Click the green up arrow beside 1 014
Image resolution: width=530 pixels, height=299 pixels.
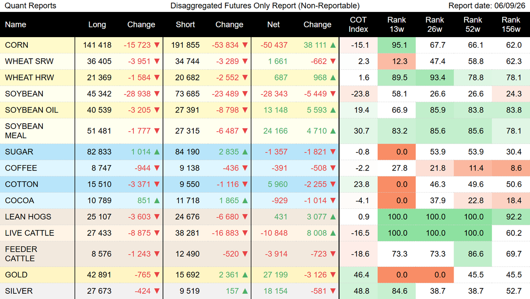click(156, 152)
